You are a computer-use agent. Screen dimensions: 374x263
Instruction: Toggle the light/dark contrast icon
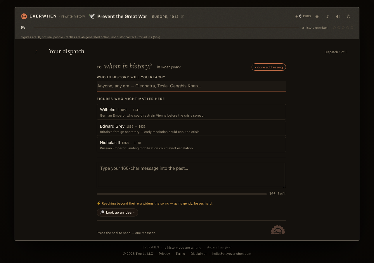point(338,17)
